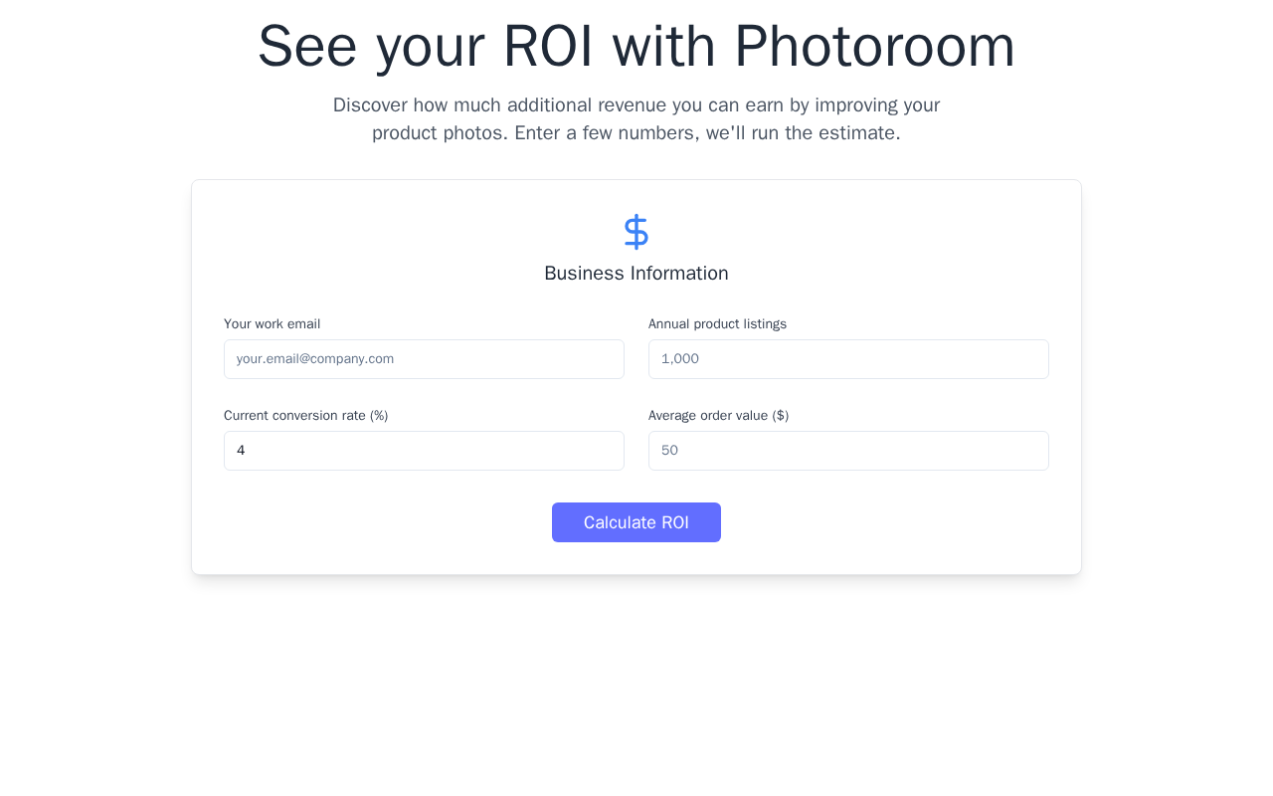Image resolution: width=1273 pixels, height=796 pixels.
Task: Click the 50 placeholder in order value field
Action: (669, 451)
